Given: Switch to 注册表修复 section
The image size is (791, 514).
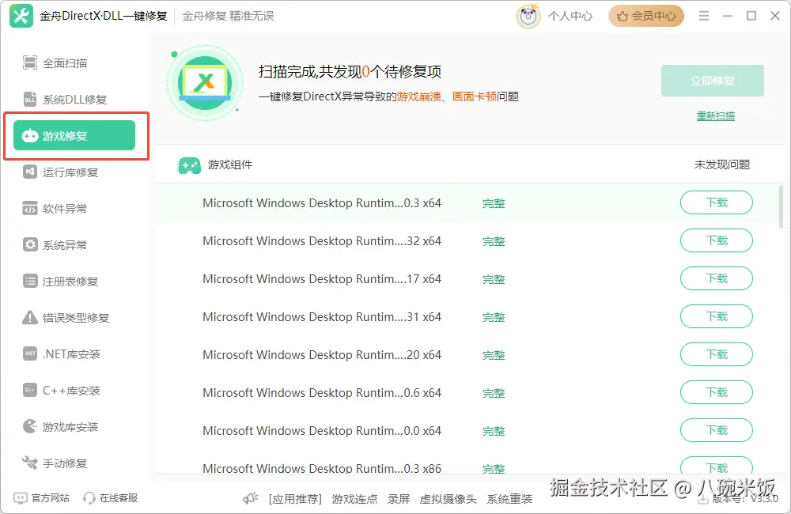Looking at the screenshot, I should click(x=74, y=281).
